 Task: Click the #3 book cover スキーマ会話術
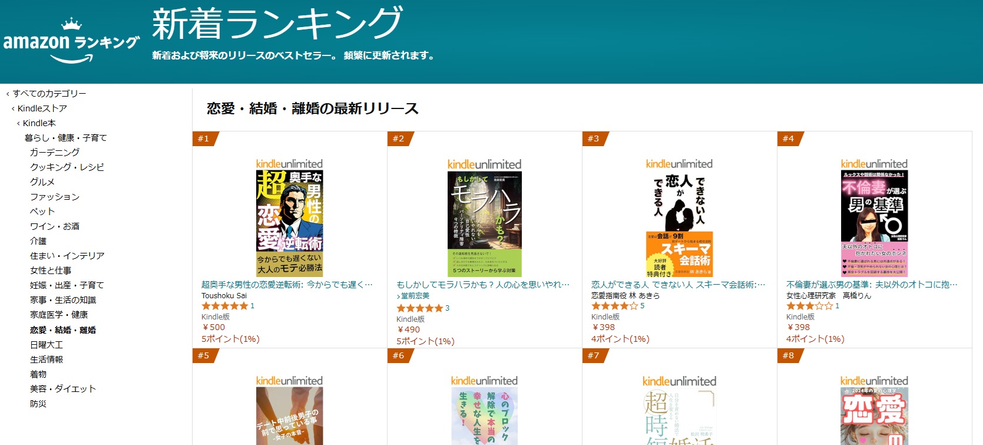679,224
